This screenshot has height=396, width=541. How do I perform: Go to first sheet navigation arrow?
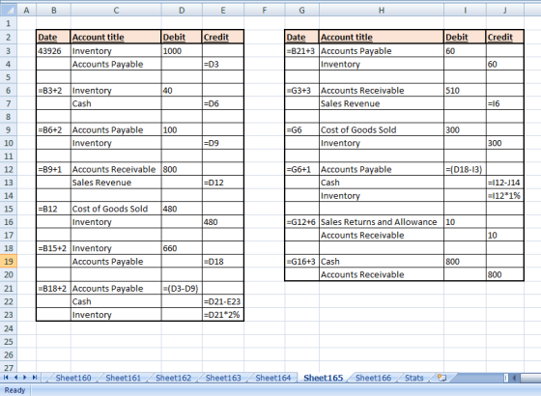6,378
